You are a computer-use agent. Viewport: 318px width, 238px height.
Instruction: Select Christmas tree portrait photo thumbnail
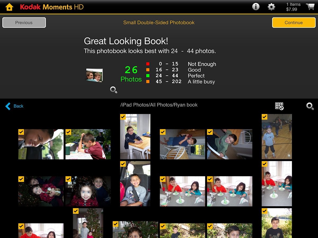[88, 223]
